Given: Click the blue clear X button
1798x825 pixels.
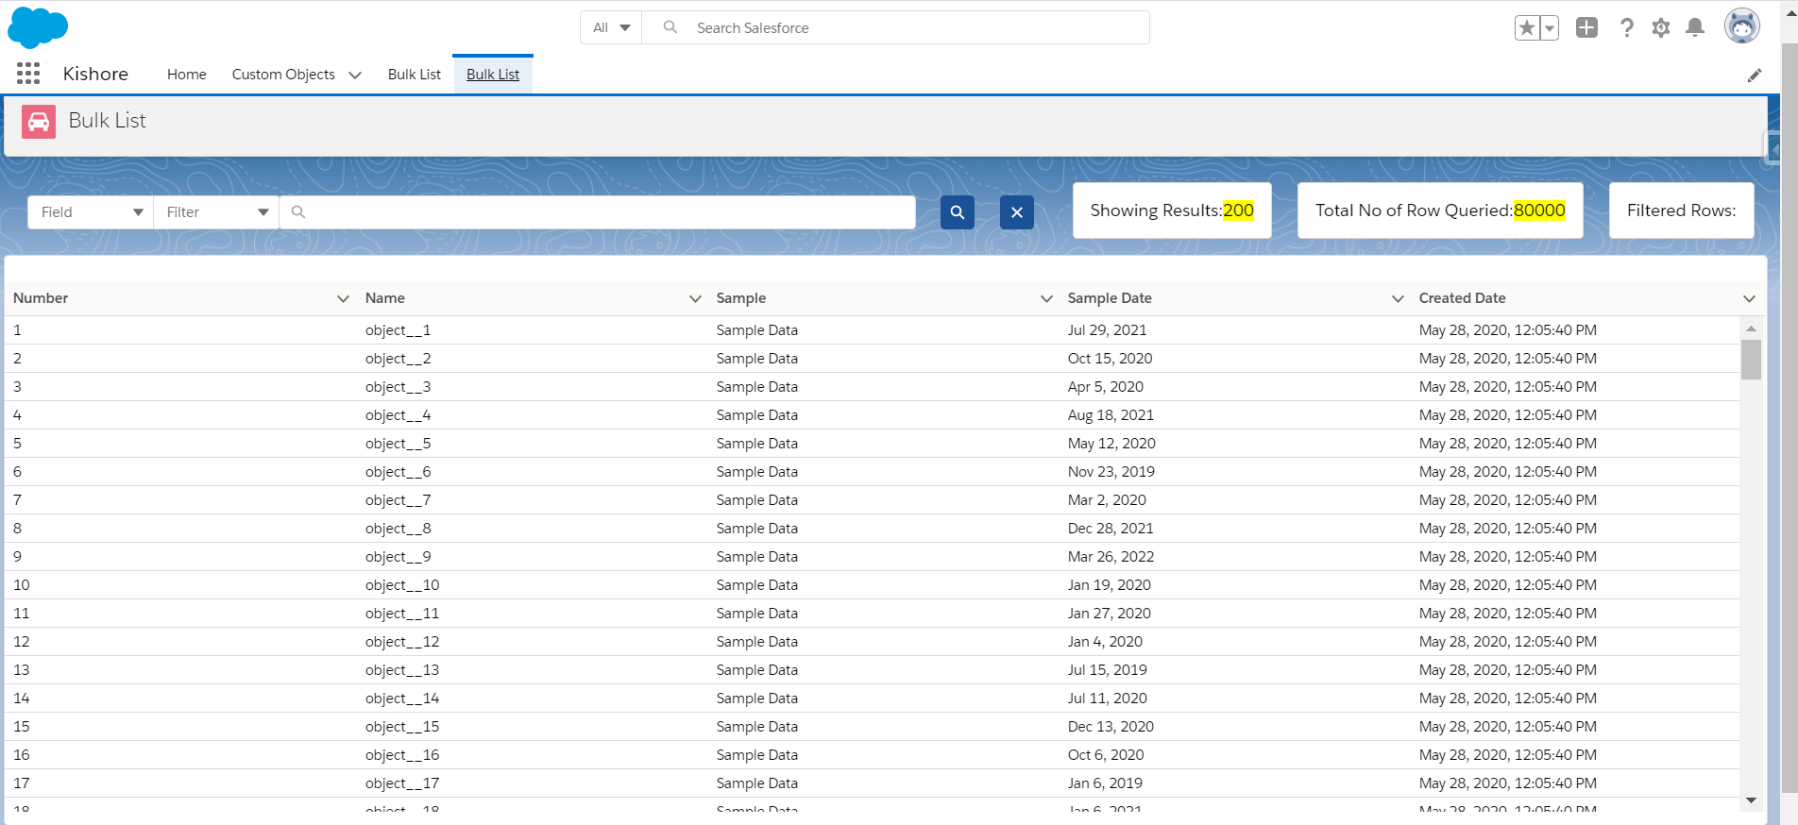Looking at the screenshot, I should click(1017, 212).
